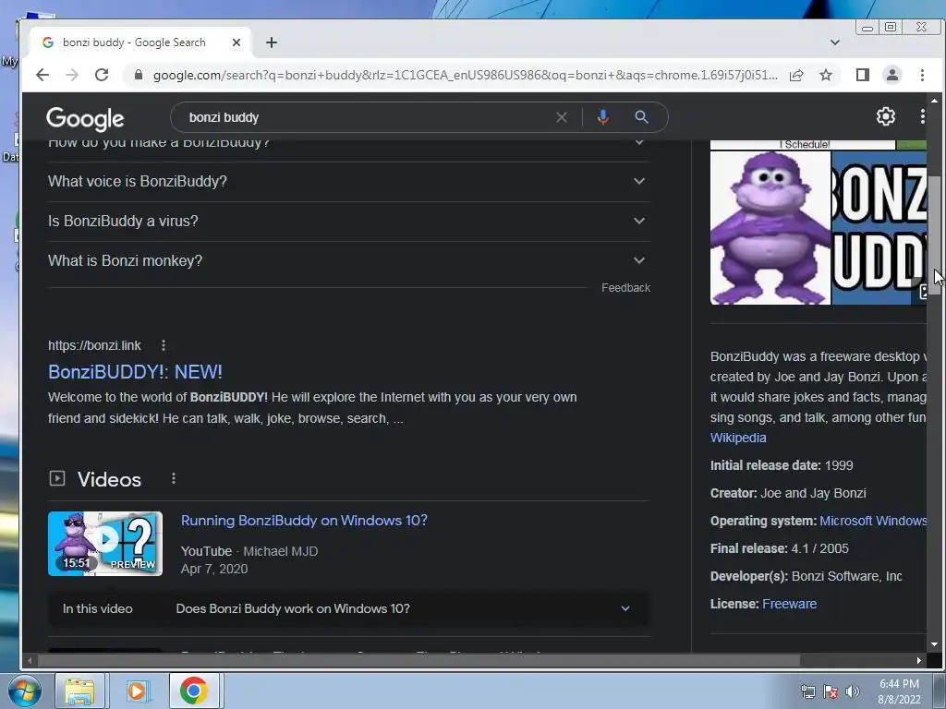Open the tab search dropdown arrow
The image size is (946, 709).
835,42
